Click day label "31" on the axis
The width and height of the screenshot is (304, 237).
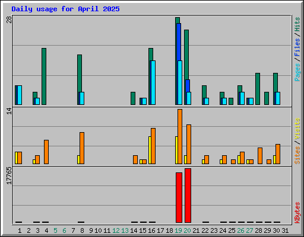[285, 230]
